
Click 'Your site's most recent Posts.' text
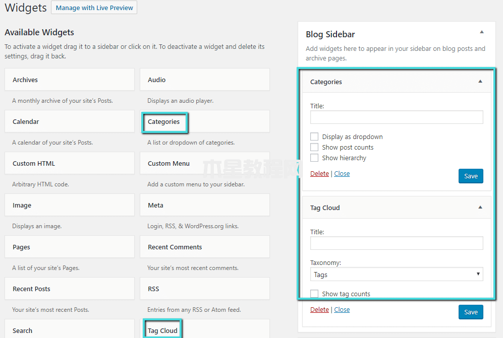click(x=50, y=309)
